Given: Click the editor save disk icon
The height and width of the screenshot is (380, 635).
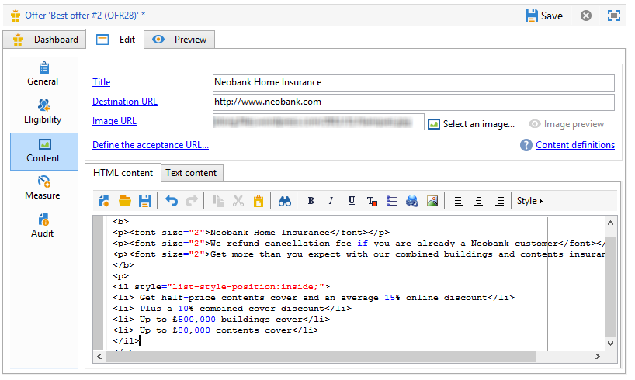Looking at the screenshot, I should [145, 201].
